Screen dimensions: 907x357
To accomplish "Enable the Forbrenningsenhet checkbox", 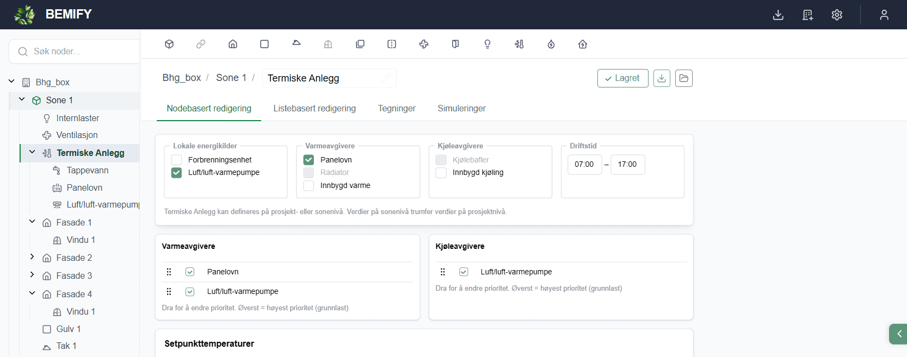I will tap(176, 160).
